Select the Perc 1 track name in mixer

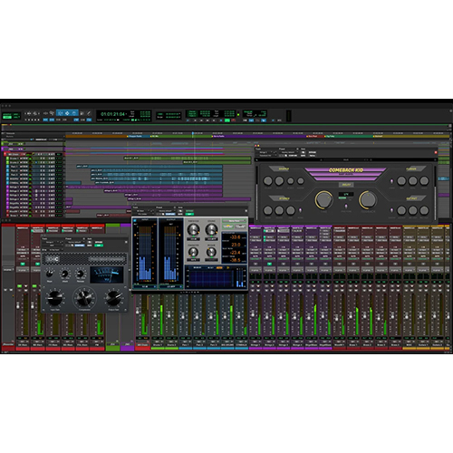[186, 344]
